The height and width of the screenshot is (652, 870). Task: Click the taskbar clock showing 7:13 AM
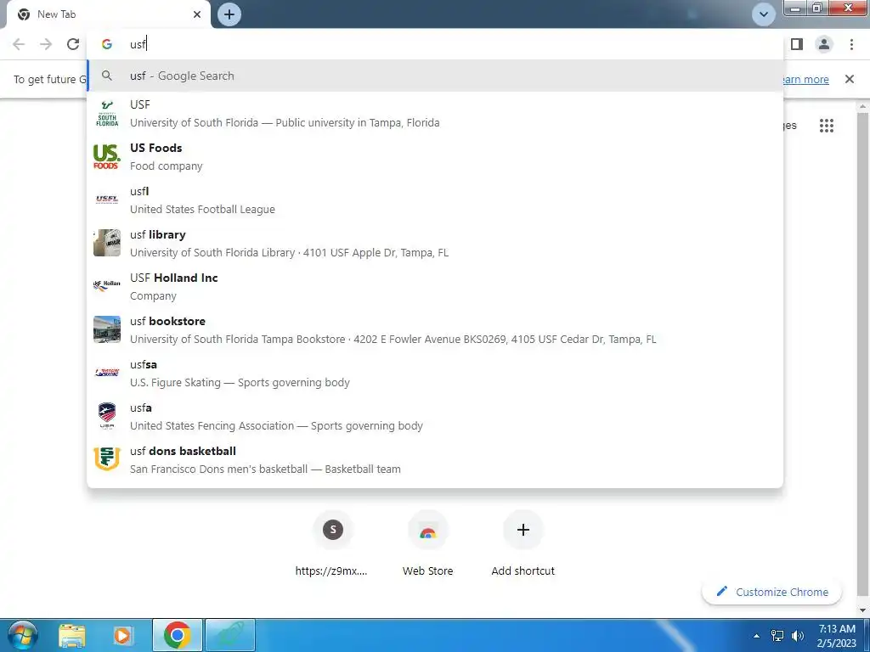(837, 636)
